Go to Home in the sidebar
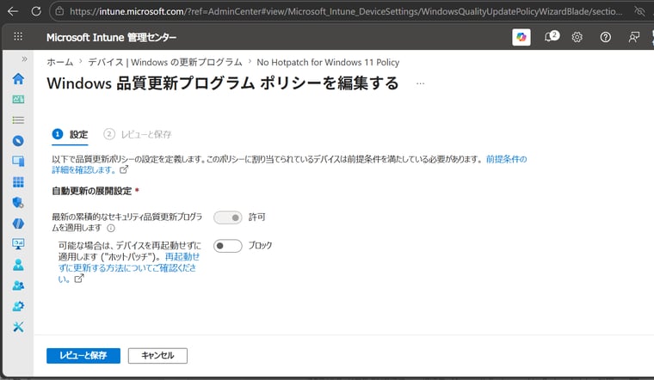Viewport: 654px width, 380px height. click(x=18, y=79)
